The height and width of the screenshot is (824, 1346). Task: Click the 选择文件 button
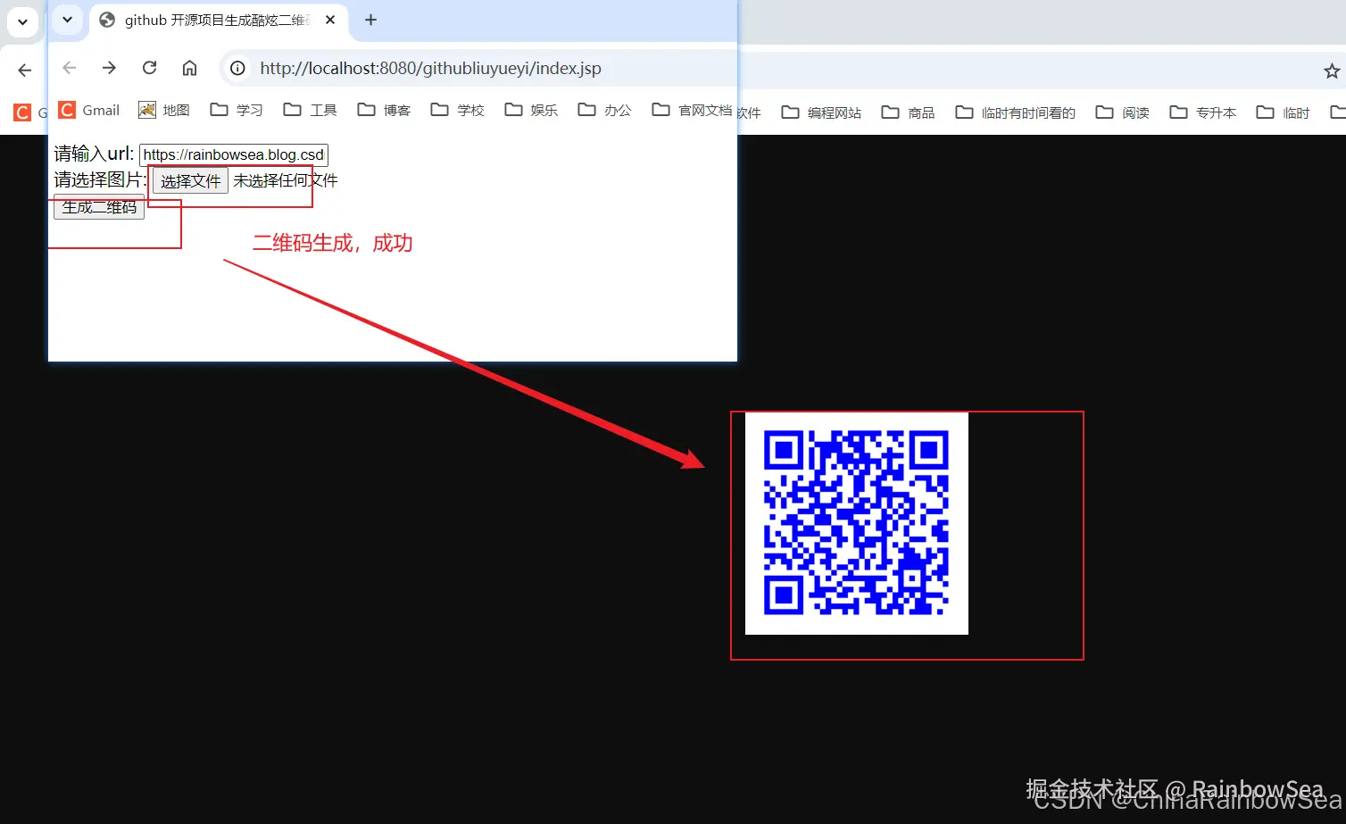[x=190, y=180]
